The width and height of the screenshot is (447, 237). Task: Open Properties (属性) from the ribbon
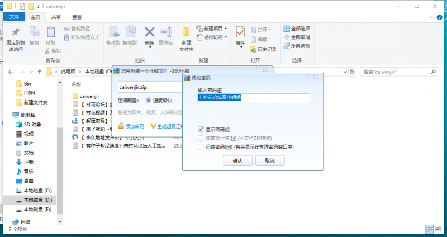click(x=240, y=35)
